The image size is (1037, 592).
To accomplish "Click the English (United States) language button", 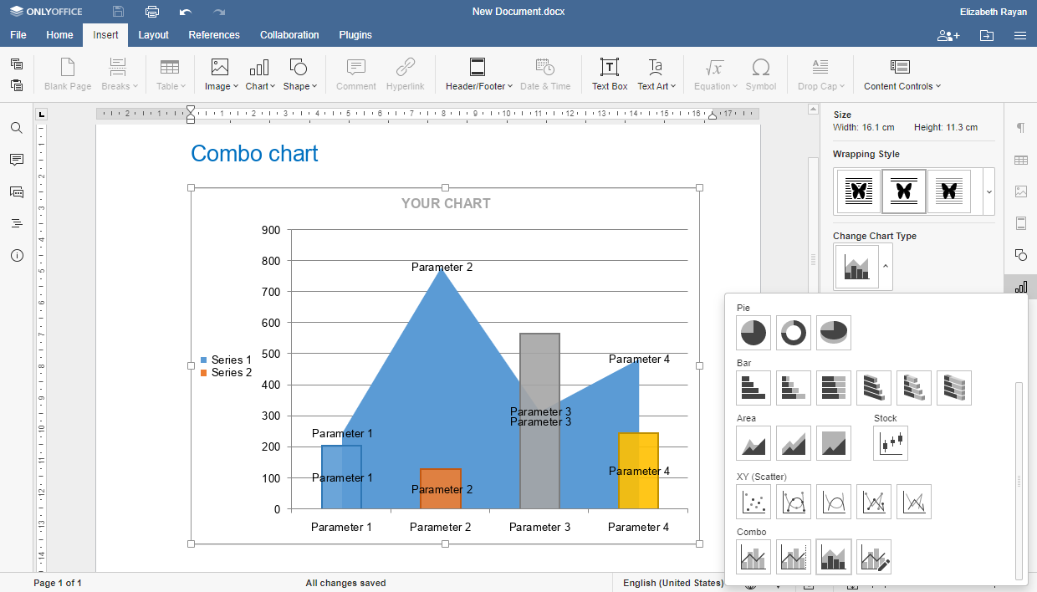I will click(x=673, y=583).
